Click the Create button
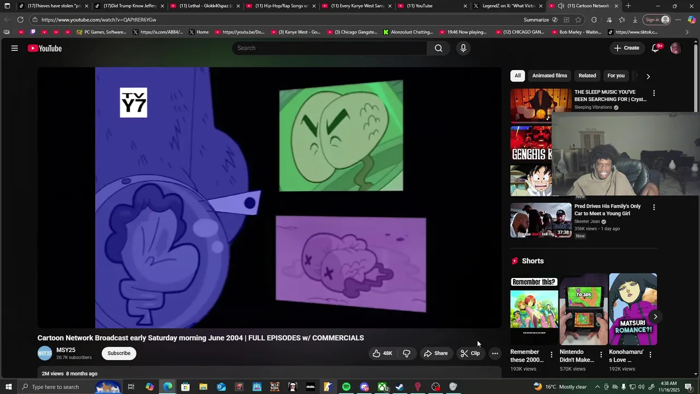 click(x=626, y=48)
